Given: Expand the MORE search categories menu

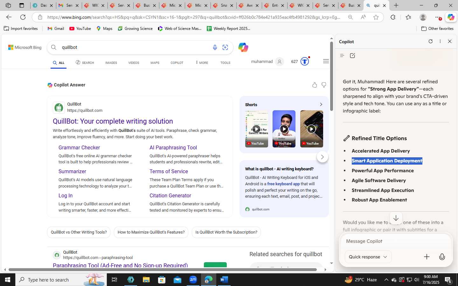Looking at the screenshot, I should pos(202,63).
